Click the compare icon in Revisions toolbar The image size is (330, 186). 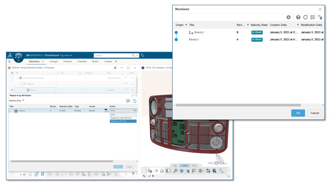tap(320, 17)
